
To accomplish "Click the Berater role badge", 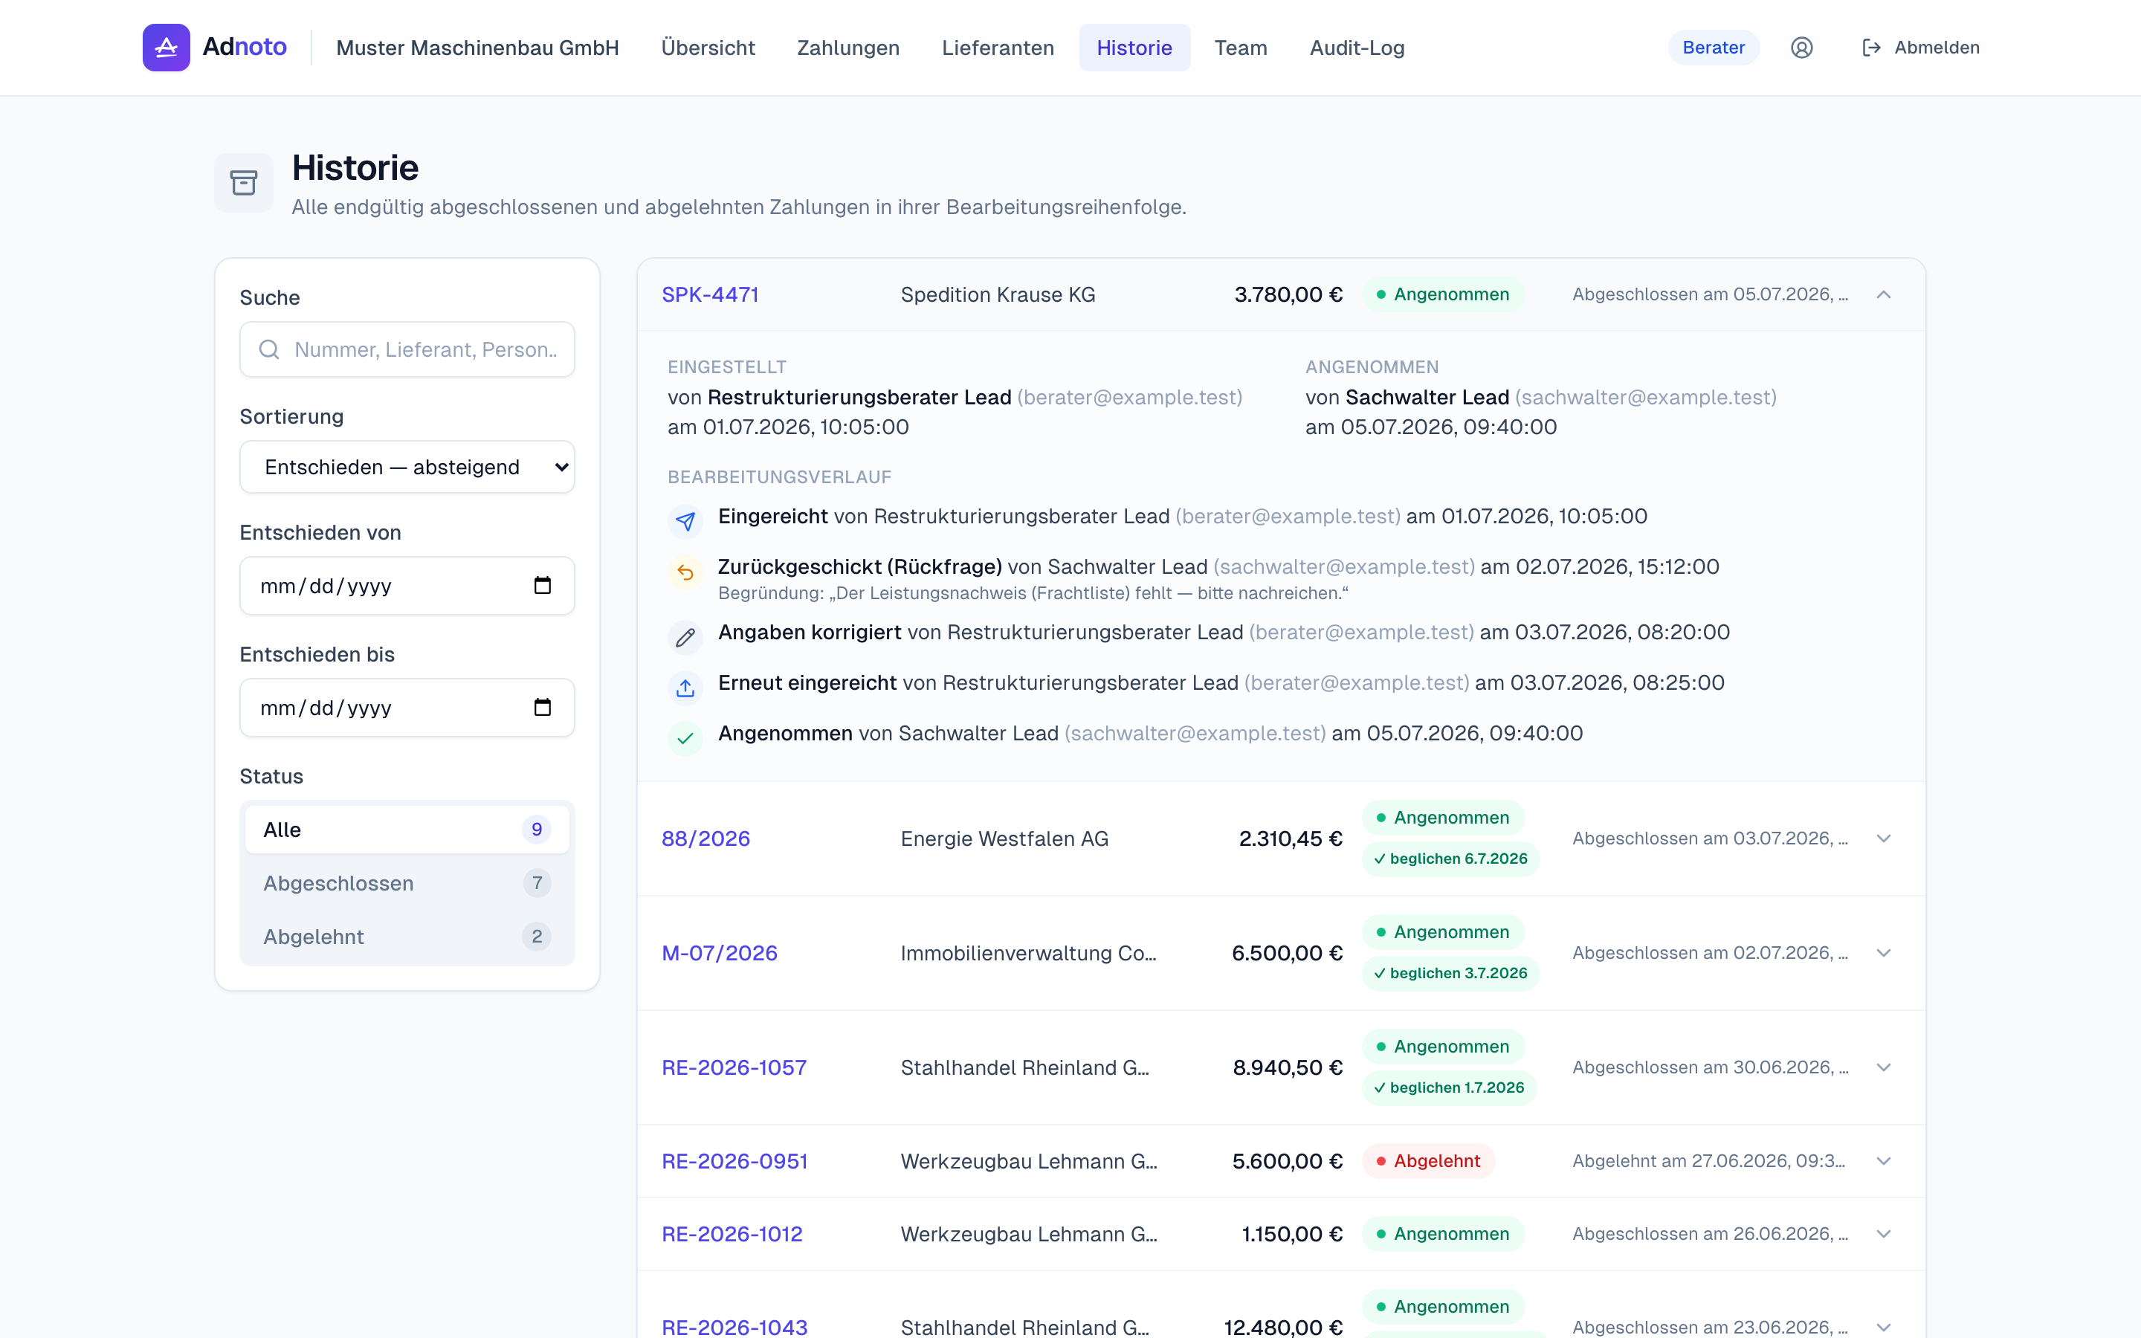I will coord(1713,48).
